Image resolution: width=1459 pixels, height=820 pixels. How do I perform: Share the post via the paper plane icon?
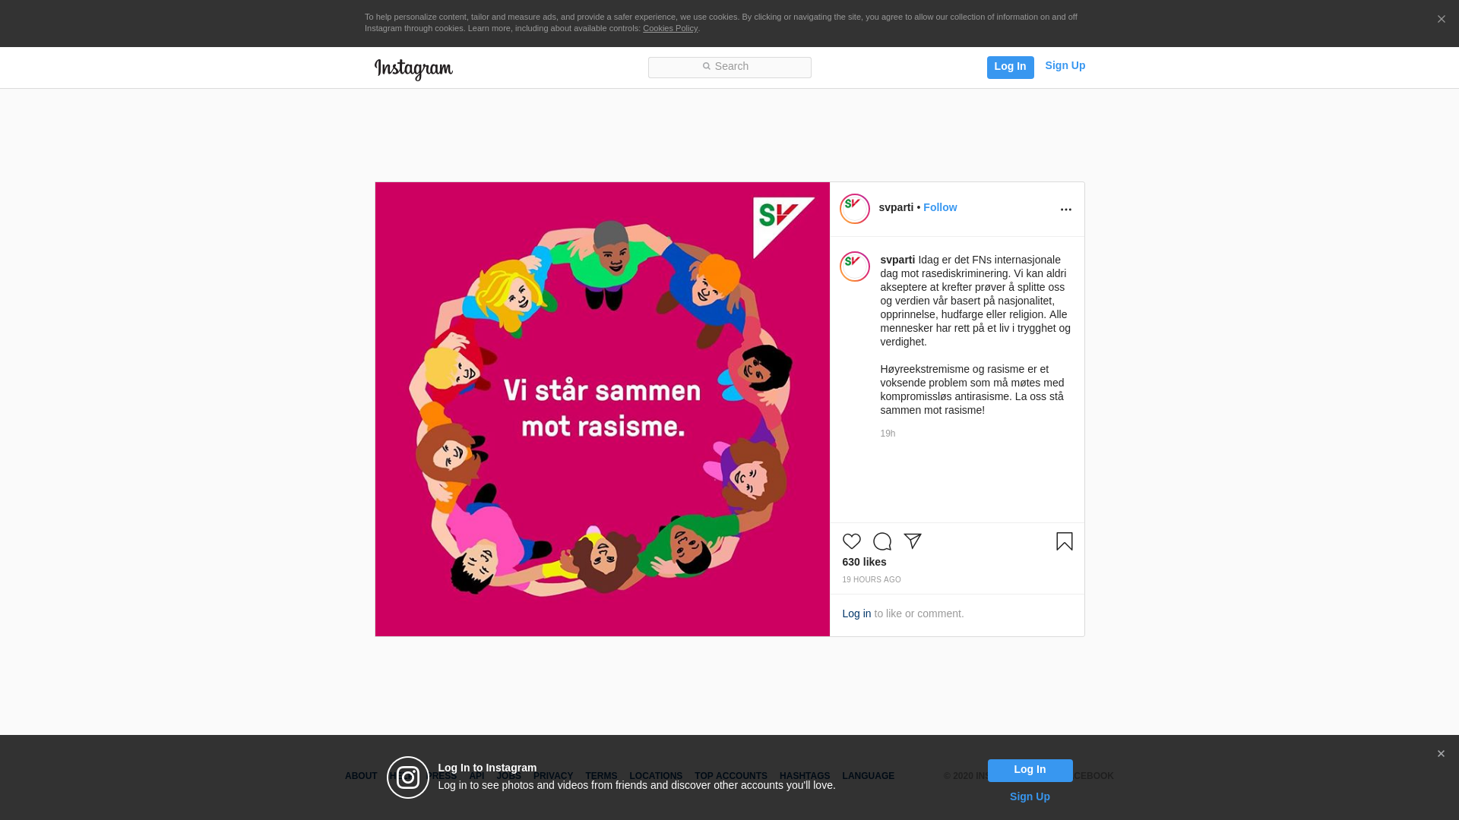tap(912, 541)
